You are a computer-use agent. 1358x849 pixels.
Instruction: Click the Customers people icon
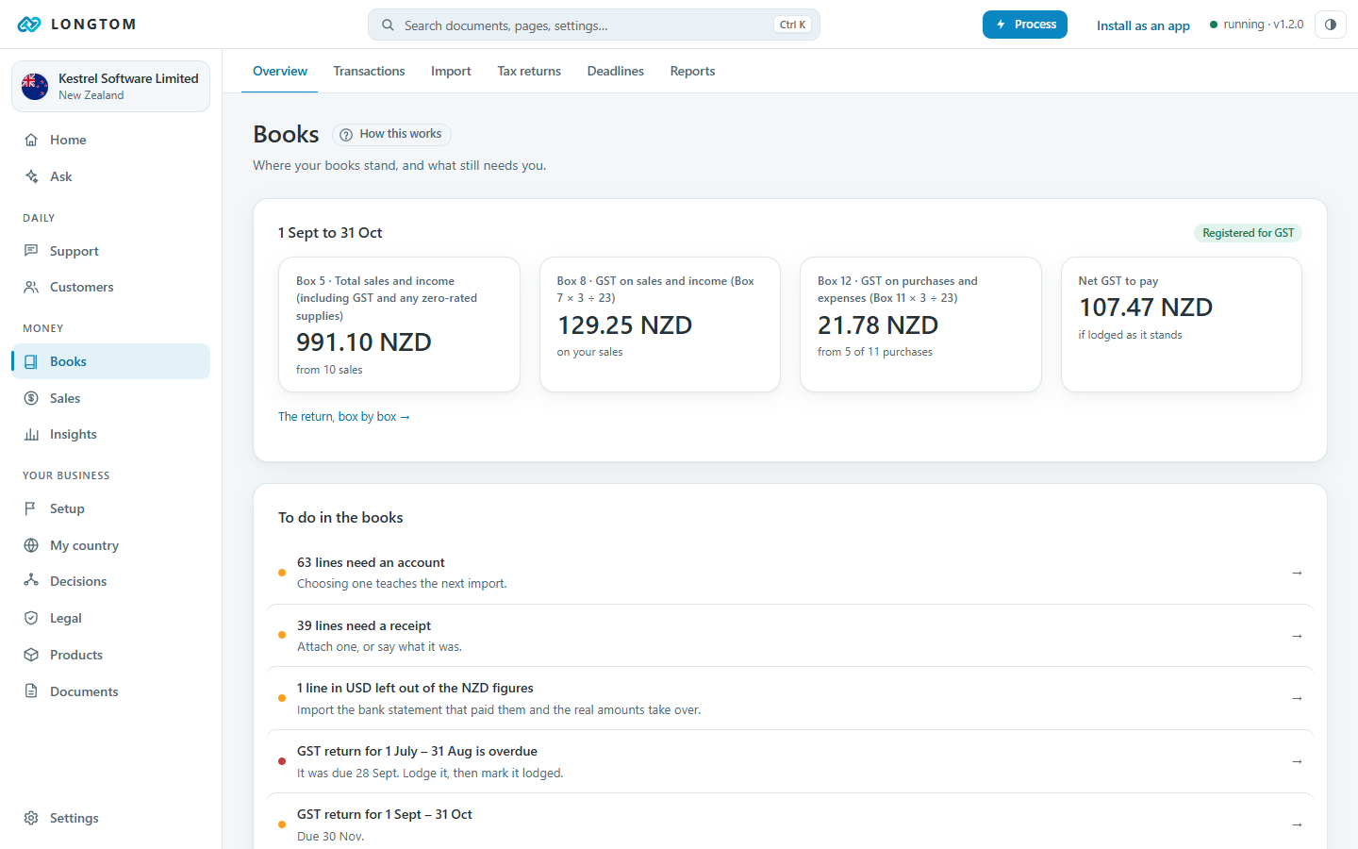[x=31, y=287]
